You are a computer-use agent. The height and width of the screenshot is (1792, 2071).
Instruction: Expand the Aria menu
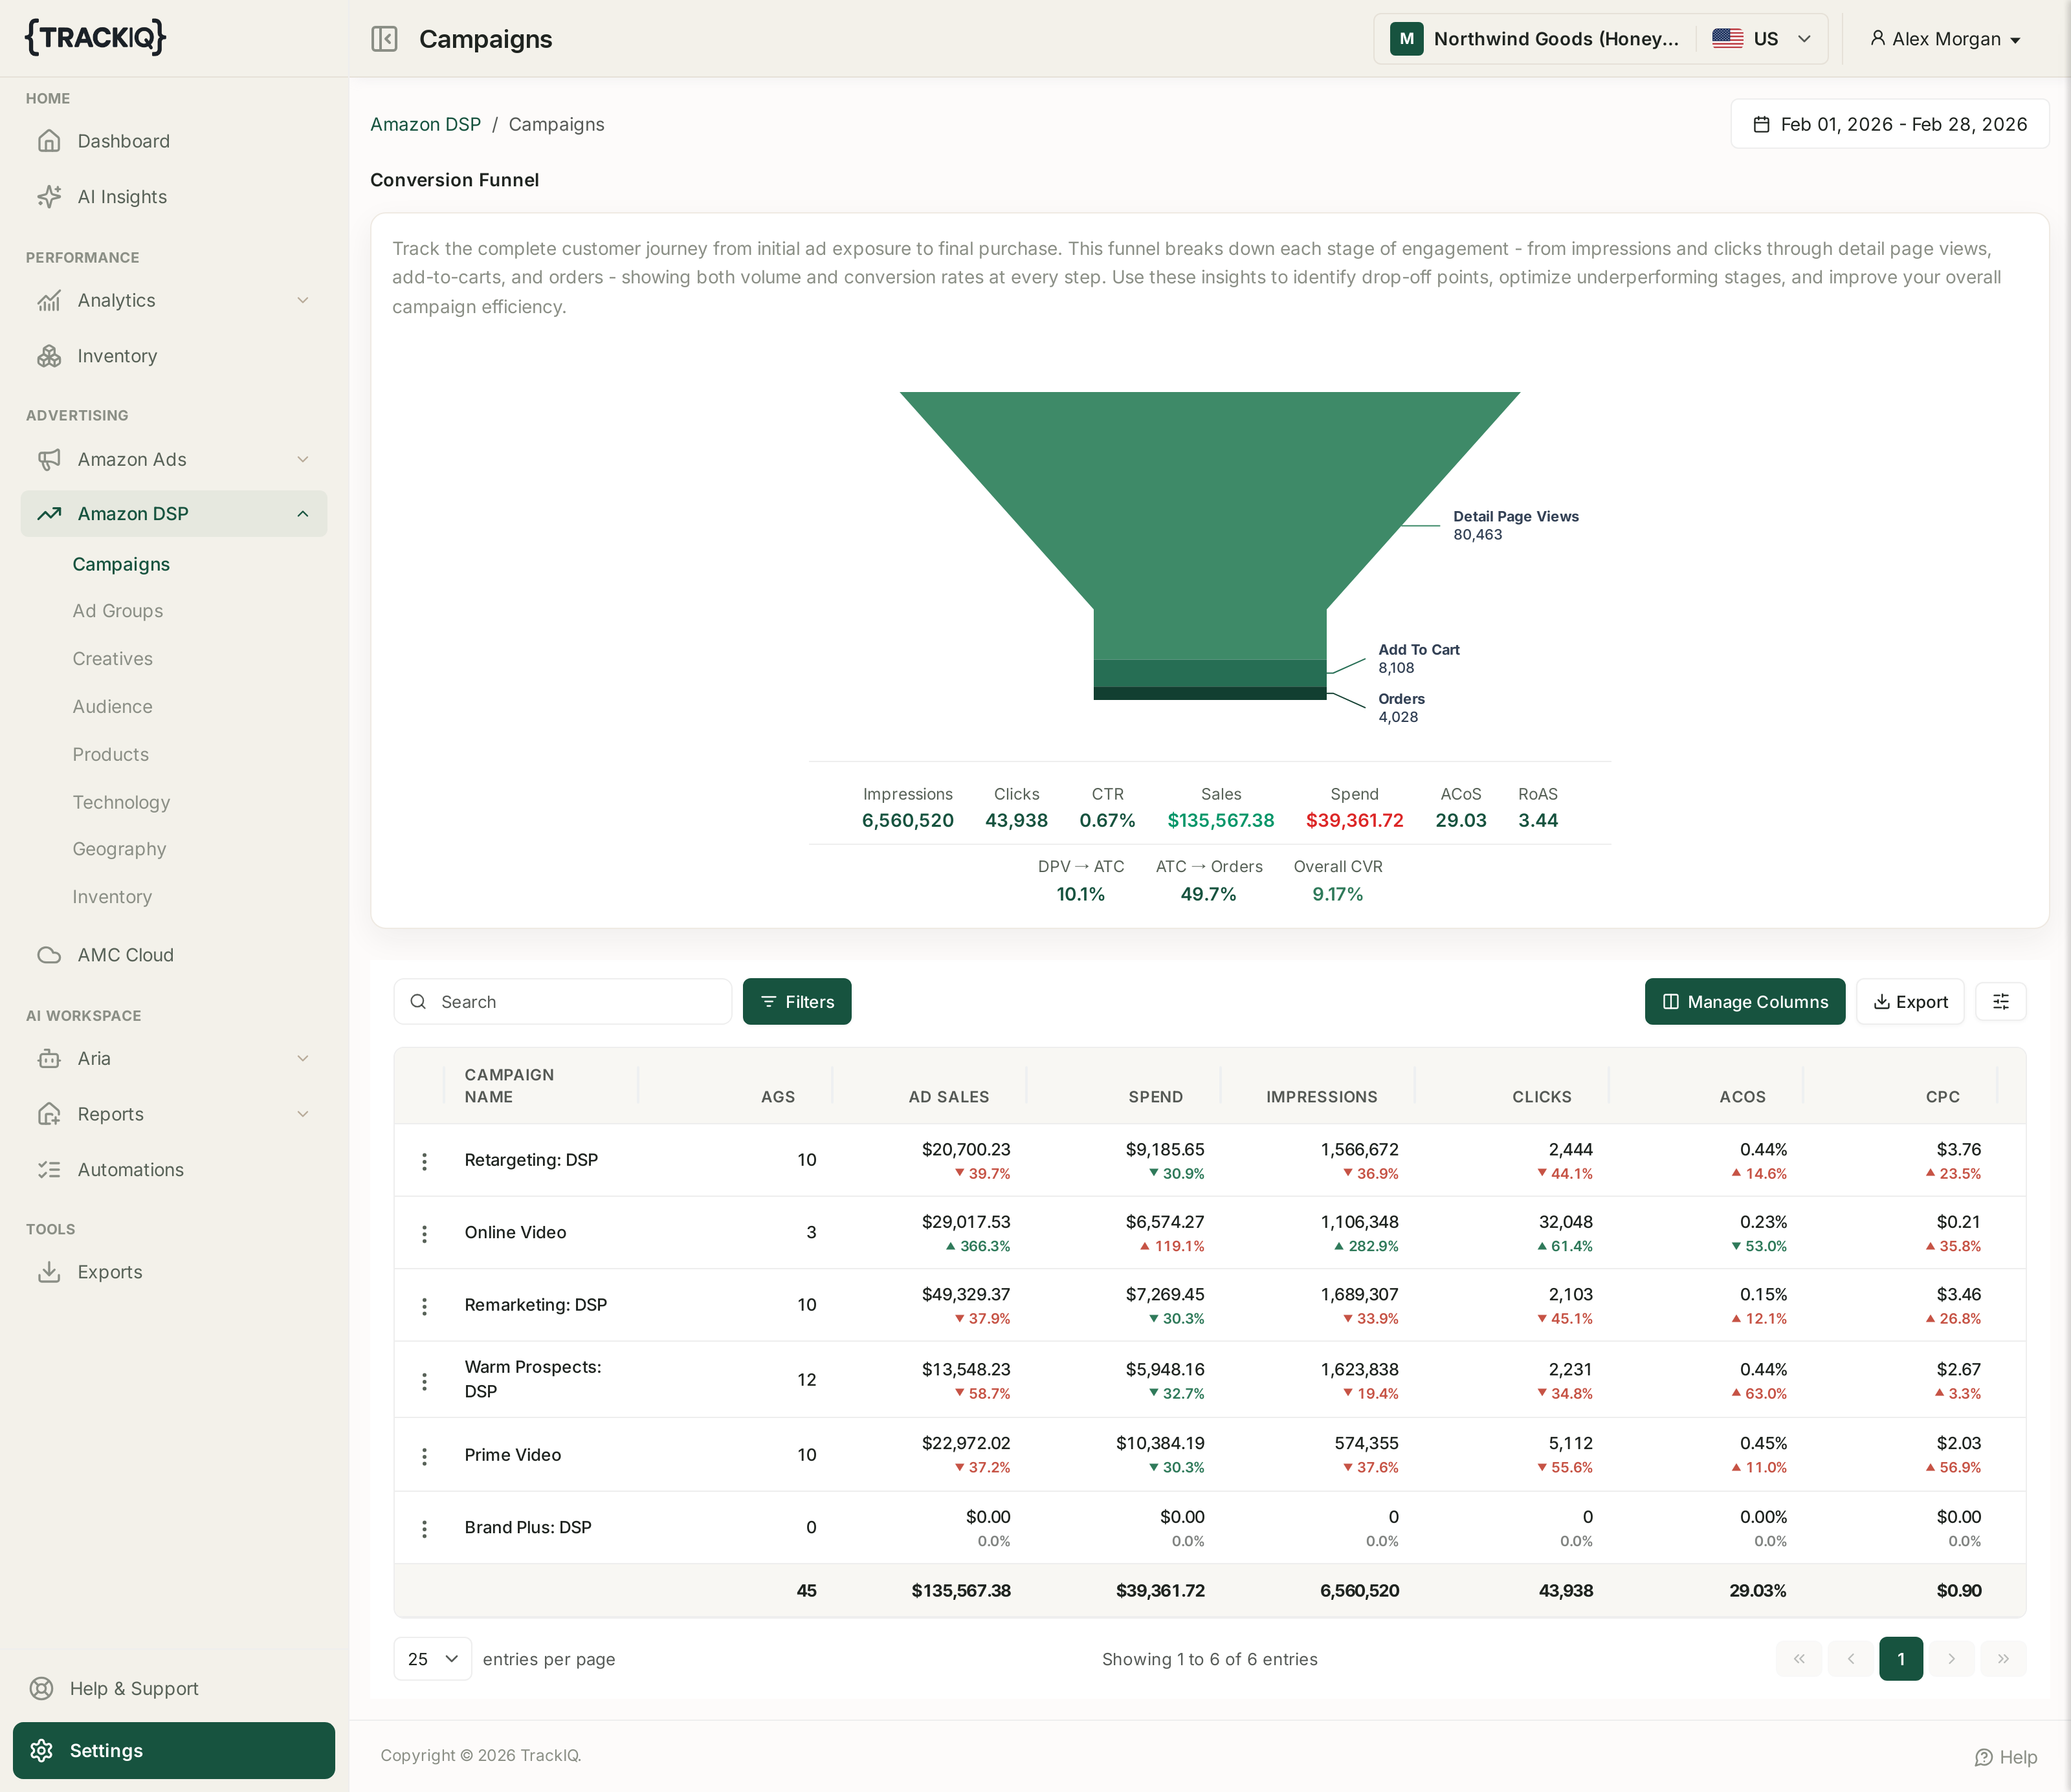174,1058
